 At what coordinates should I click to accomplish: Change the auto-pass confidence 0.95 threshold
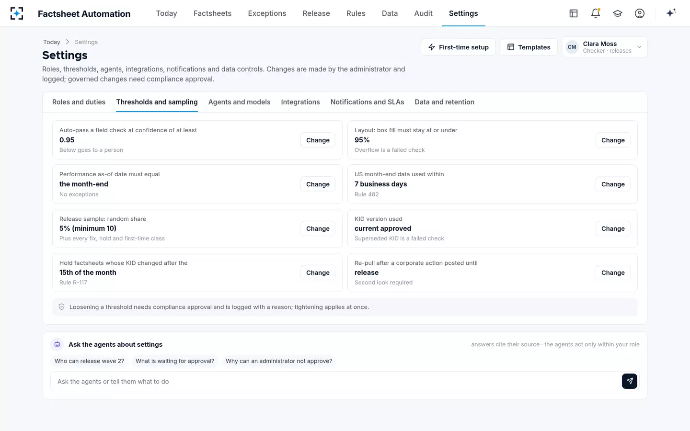click(318, 140)
